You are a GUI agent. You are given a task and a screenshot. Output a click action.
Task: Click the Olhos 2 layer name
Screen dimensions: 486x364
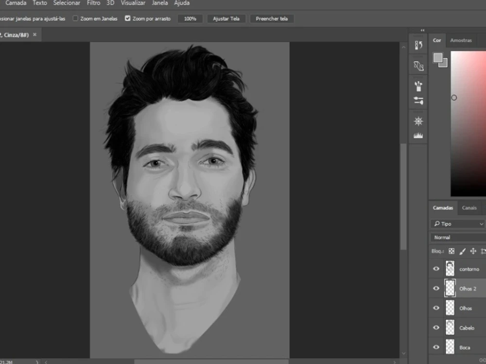[468, 289]
